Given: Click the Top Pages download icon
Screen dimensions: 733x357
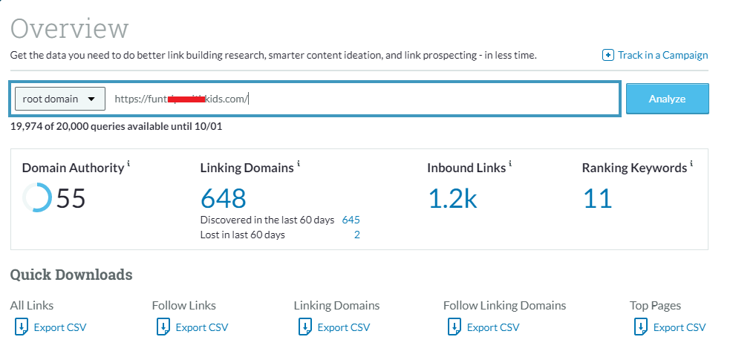Looking at the screenshot, I should point(640,327).
